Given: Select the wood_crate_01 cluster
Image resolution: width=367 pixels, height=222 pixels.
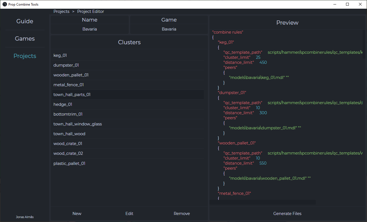Looking at the screenshot, I should pyautogui.click(x=127, y=144).
